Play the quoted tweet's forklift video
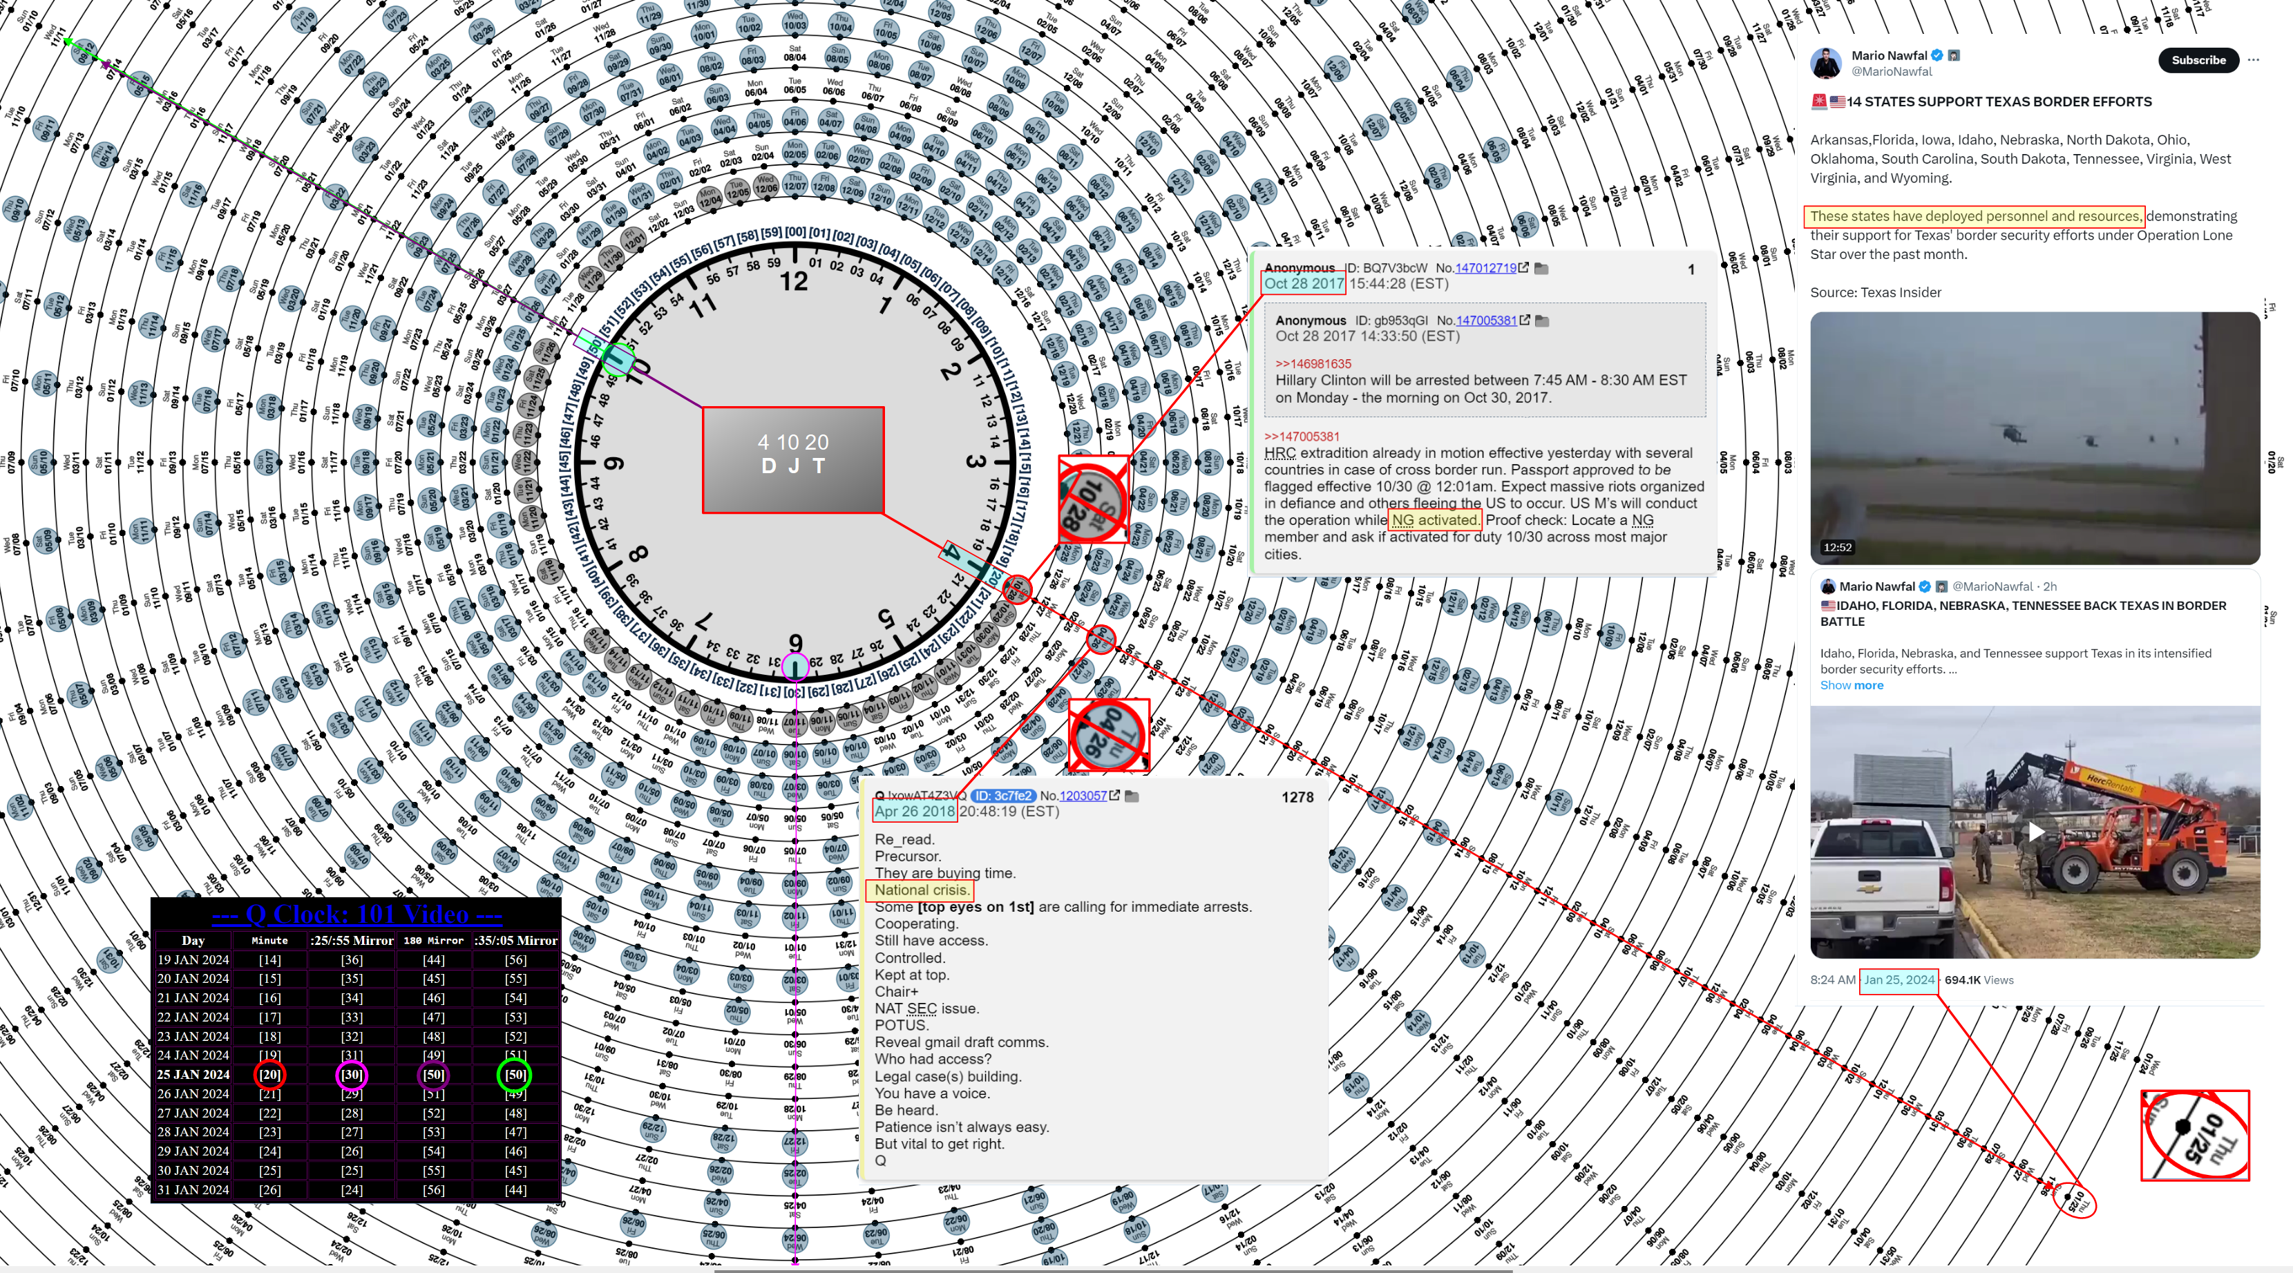Screen dimensions: 2293x1273 tap(2035, 832)
